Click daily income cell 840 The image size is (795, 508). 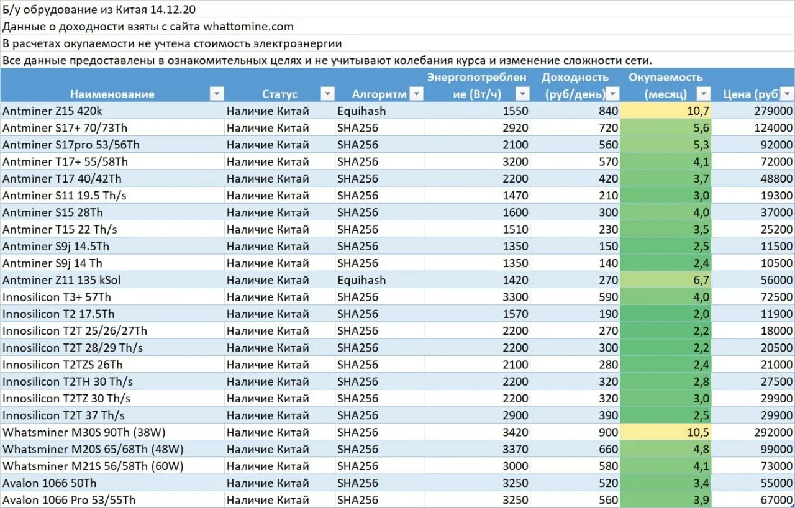(576, 111)
